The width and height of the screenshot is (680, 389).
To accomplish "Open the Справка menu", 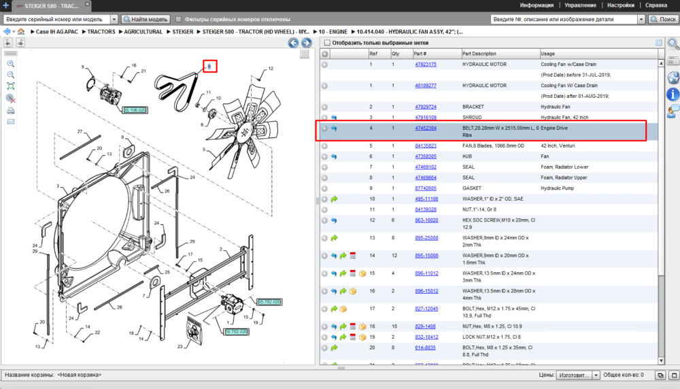I will click(656, 5).
